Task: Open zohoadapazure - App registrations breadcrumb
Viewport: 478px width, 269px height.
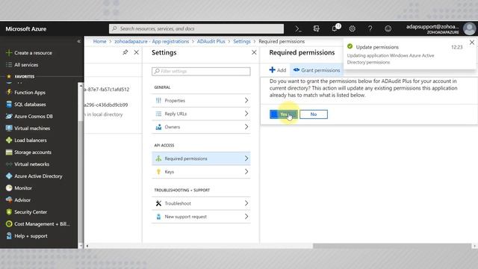Action: coord(152,42)
